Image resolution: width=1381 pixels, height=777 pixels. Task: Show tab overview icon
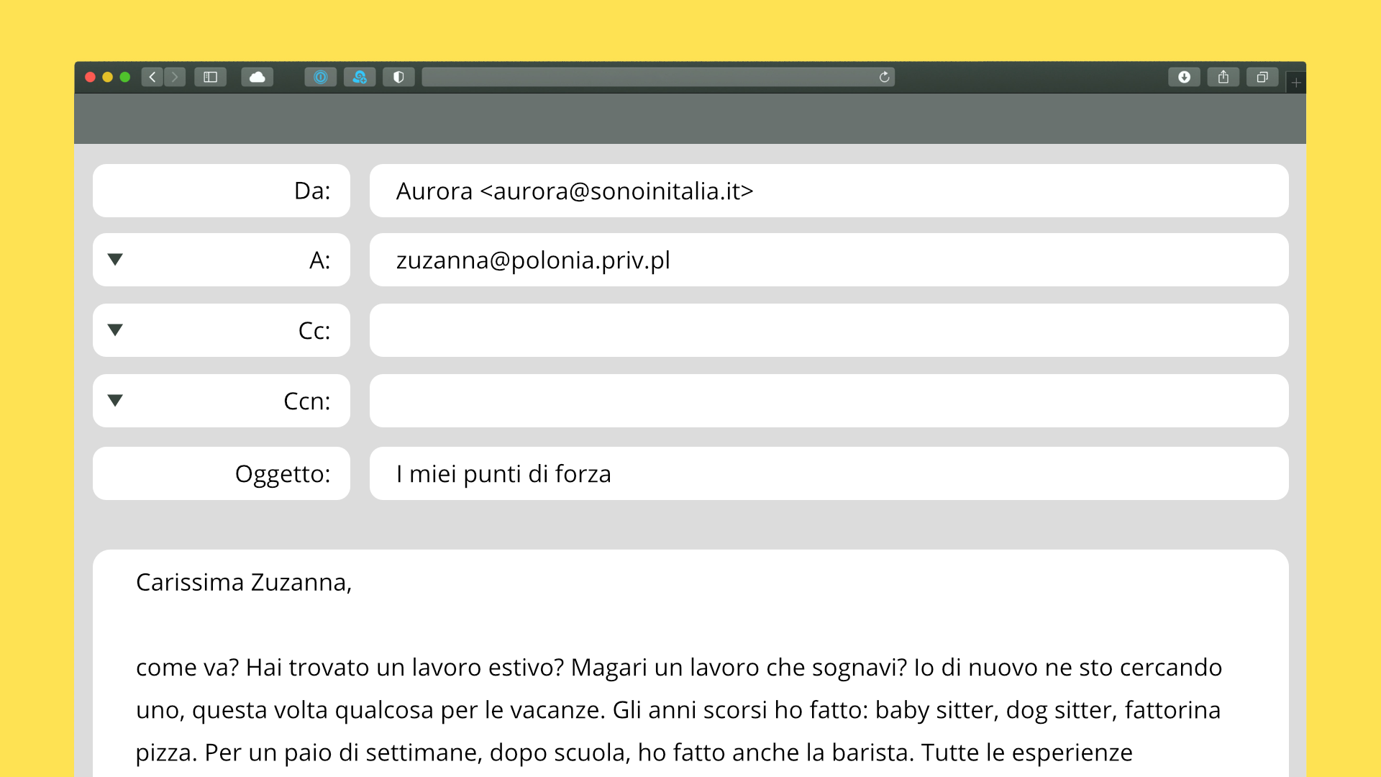pyautogui.click(x=1262, y=77)
